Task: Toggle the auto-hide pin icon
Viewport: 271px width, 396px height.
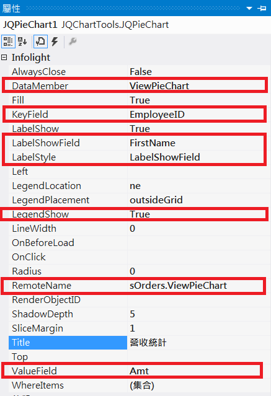Action: coord(262,8)
